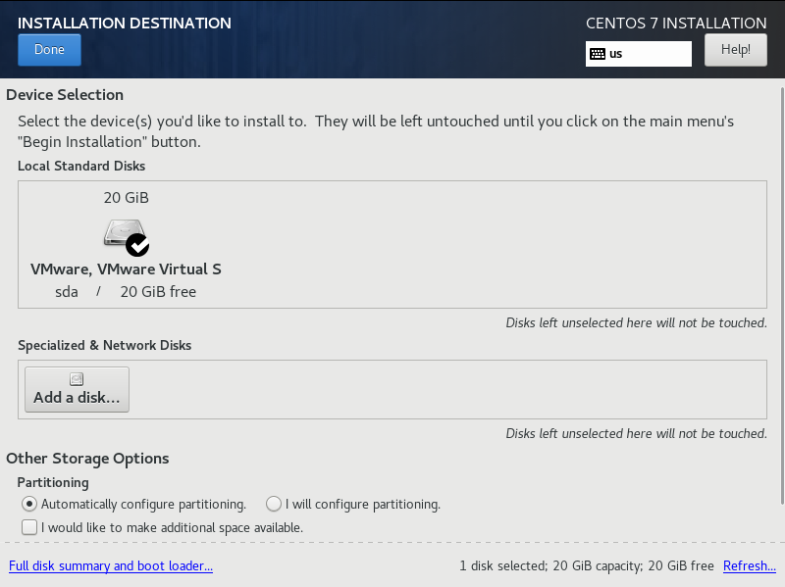Click the 'sda / 20 GiB free' disk details
The image size is (785, 587).
pos(126,291)
